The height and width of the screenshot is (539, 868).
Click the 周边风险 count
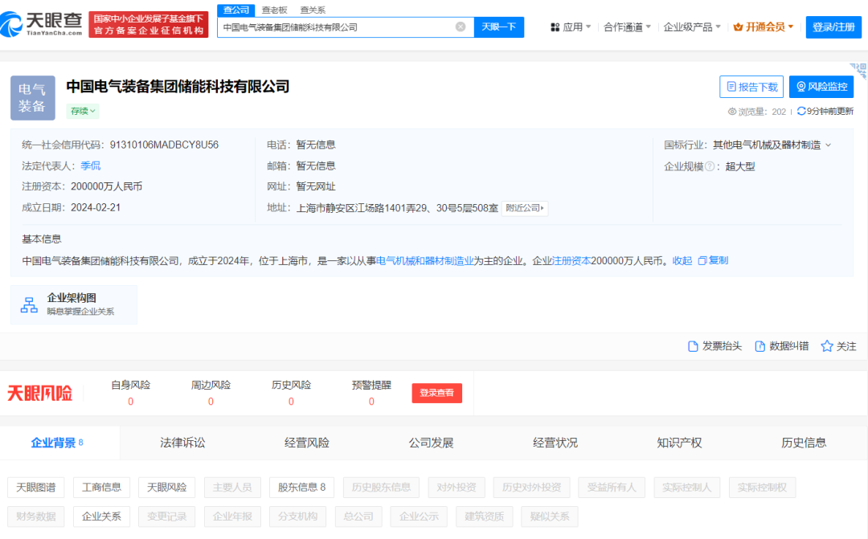[211, 402]
